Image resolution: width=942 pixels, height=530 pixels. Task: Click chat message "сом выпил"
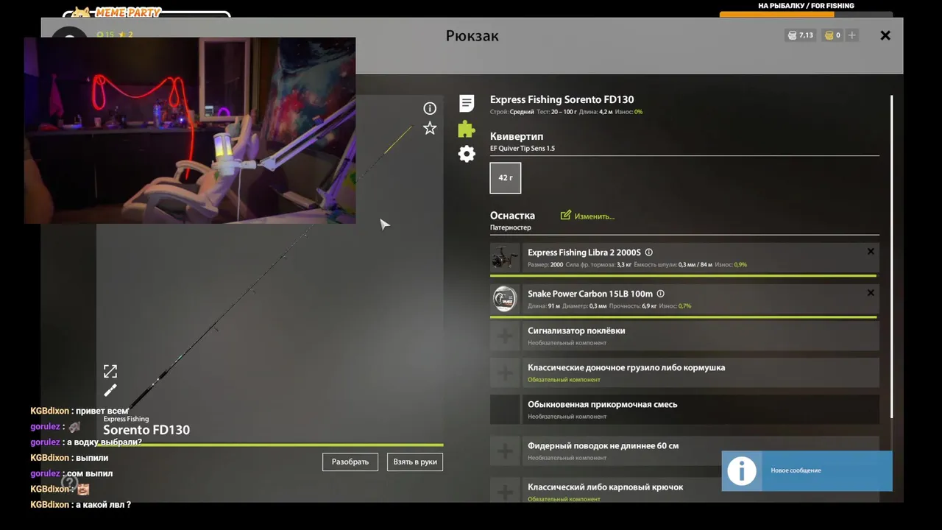90,473
